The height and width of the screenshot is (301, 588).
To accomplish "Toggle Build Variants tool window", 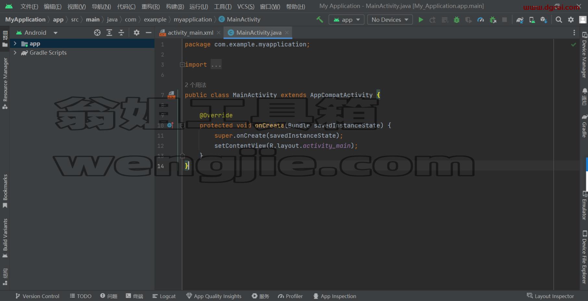I will click(x=5, y=238).
